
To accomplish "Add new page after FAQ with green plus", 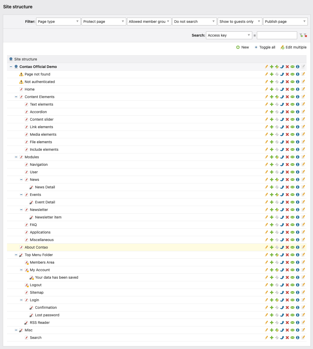I will click(272, 225).
